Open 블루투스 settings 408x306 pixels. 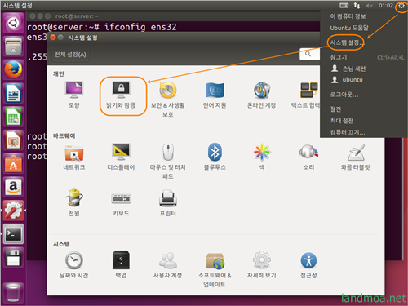tap(215, 157)
